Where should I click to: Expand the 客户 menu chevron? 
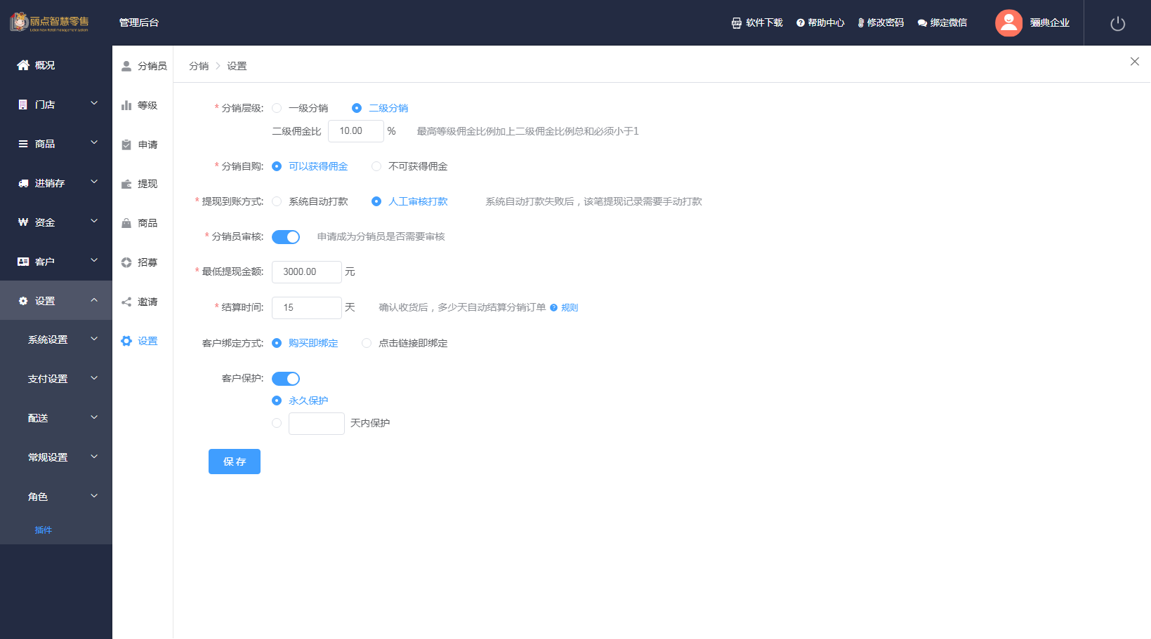click(x=94, y=260)
